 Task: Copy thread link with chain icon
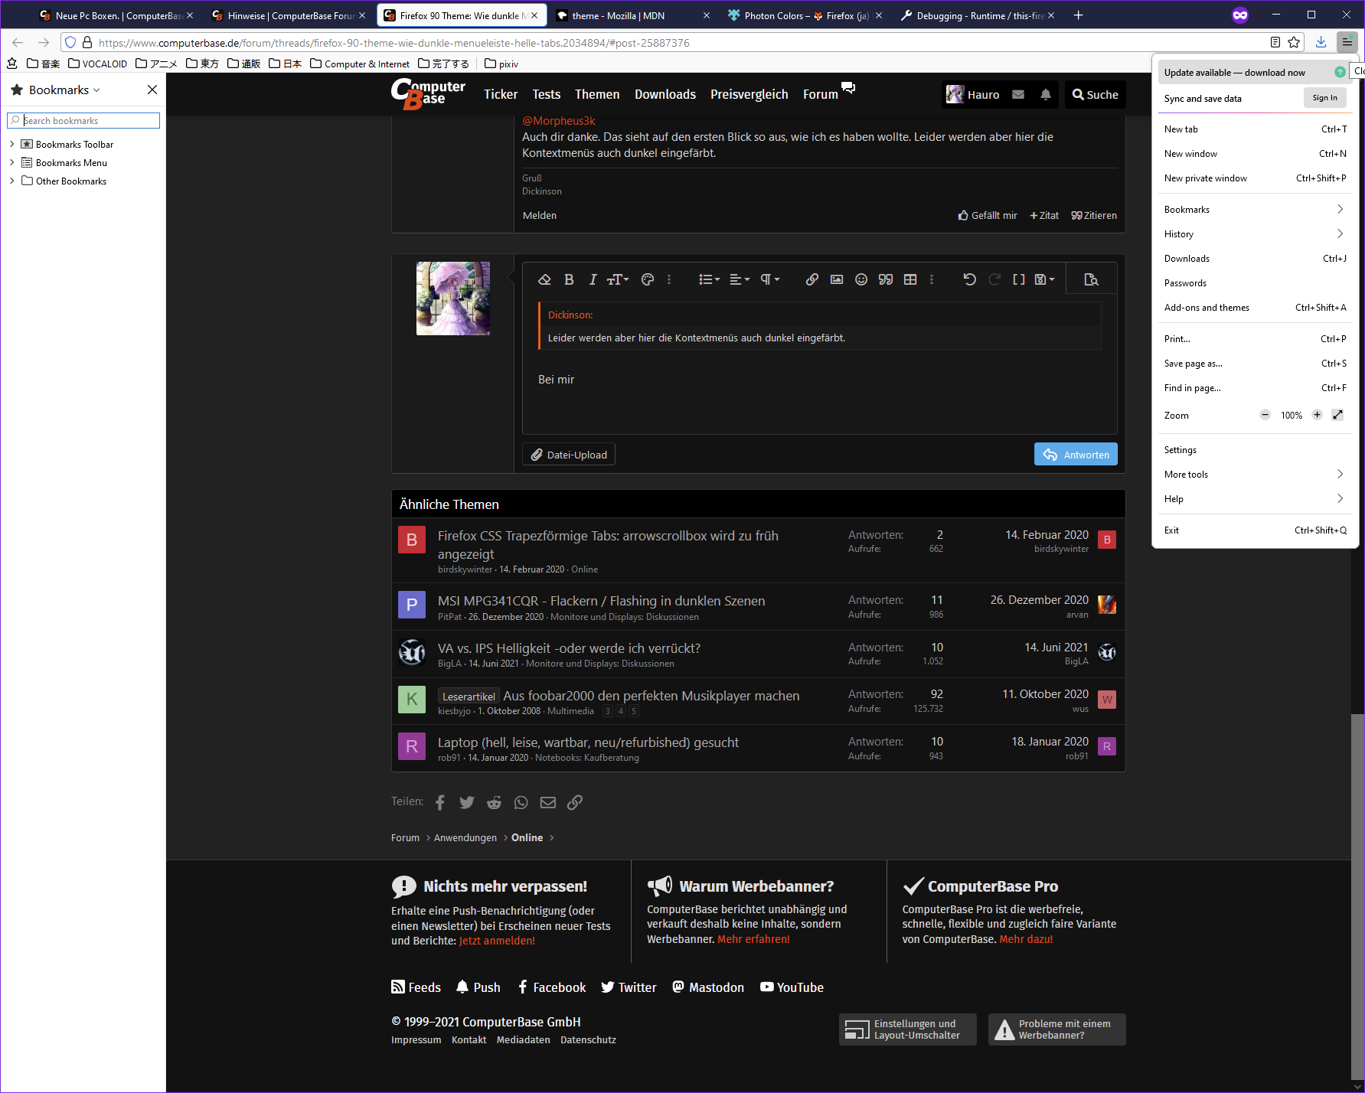tap(575, 802)
